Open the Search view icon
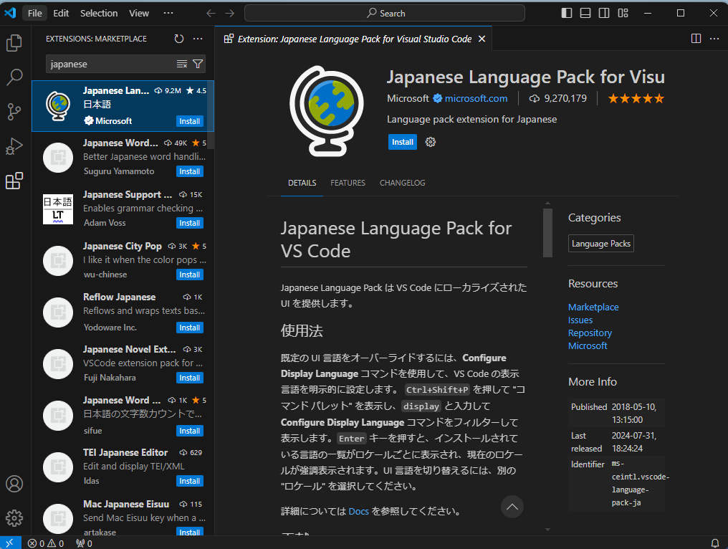 click(x=14, y=77)
